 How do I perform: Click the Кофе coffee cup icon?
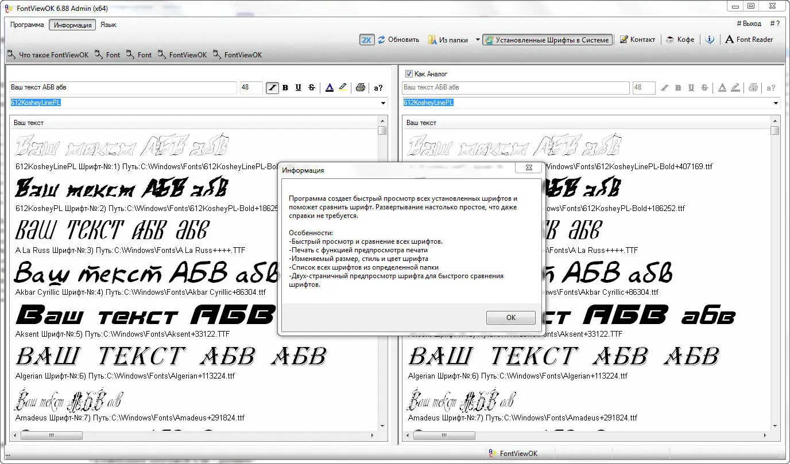[x=670, y=40]
